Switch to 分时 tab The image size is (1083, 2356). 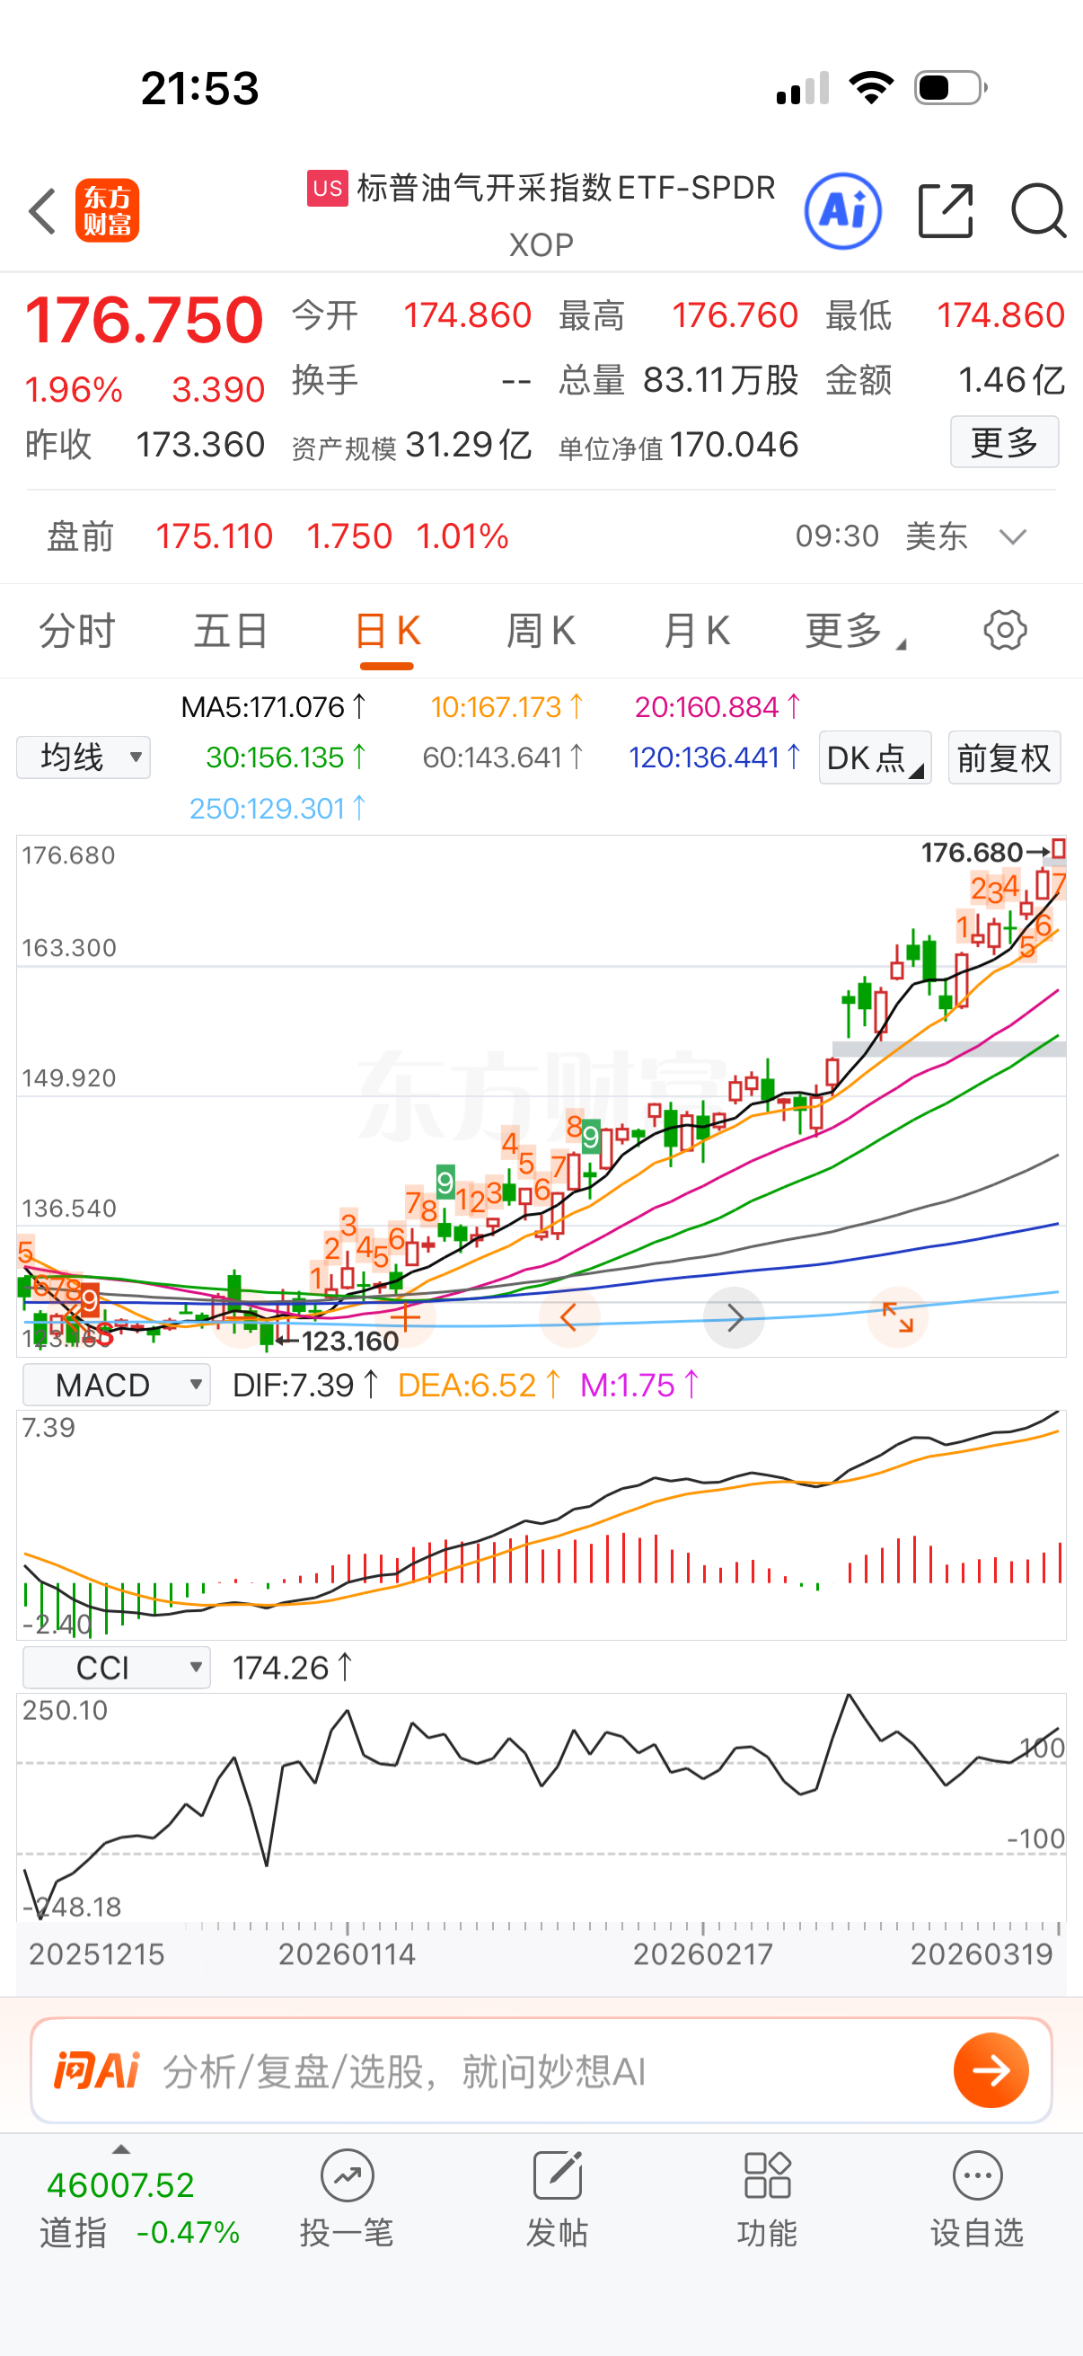coord(76,631)
